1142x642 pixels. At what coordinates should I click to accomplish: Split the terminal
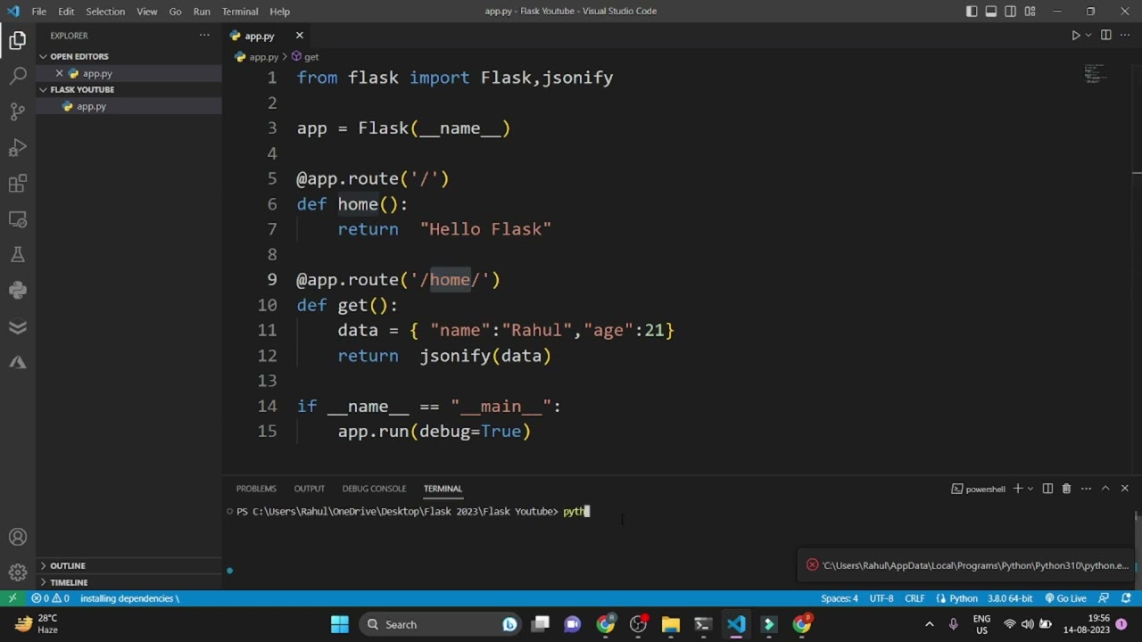(1047, 489)
